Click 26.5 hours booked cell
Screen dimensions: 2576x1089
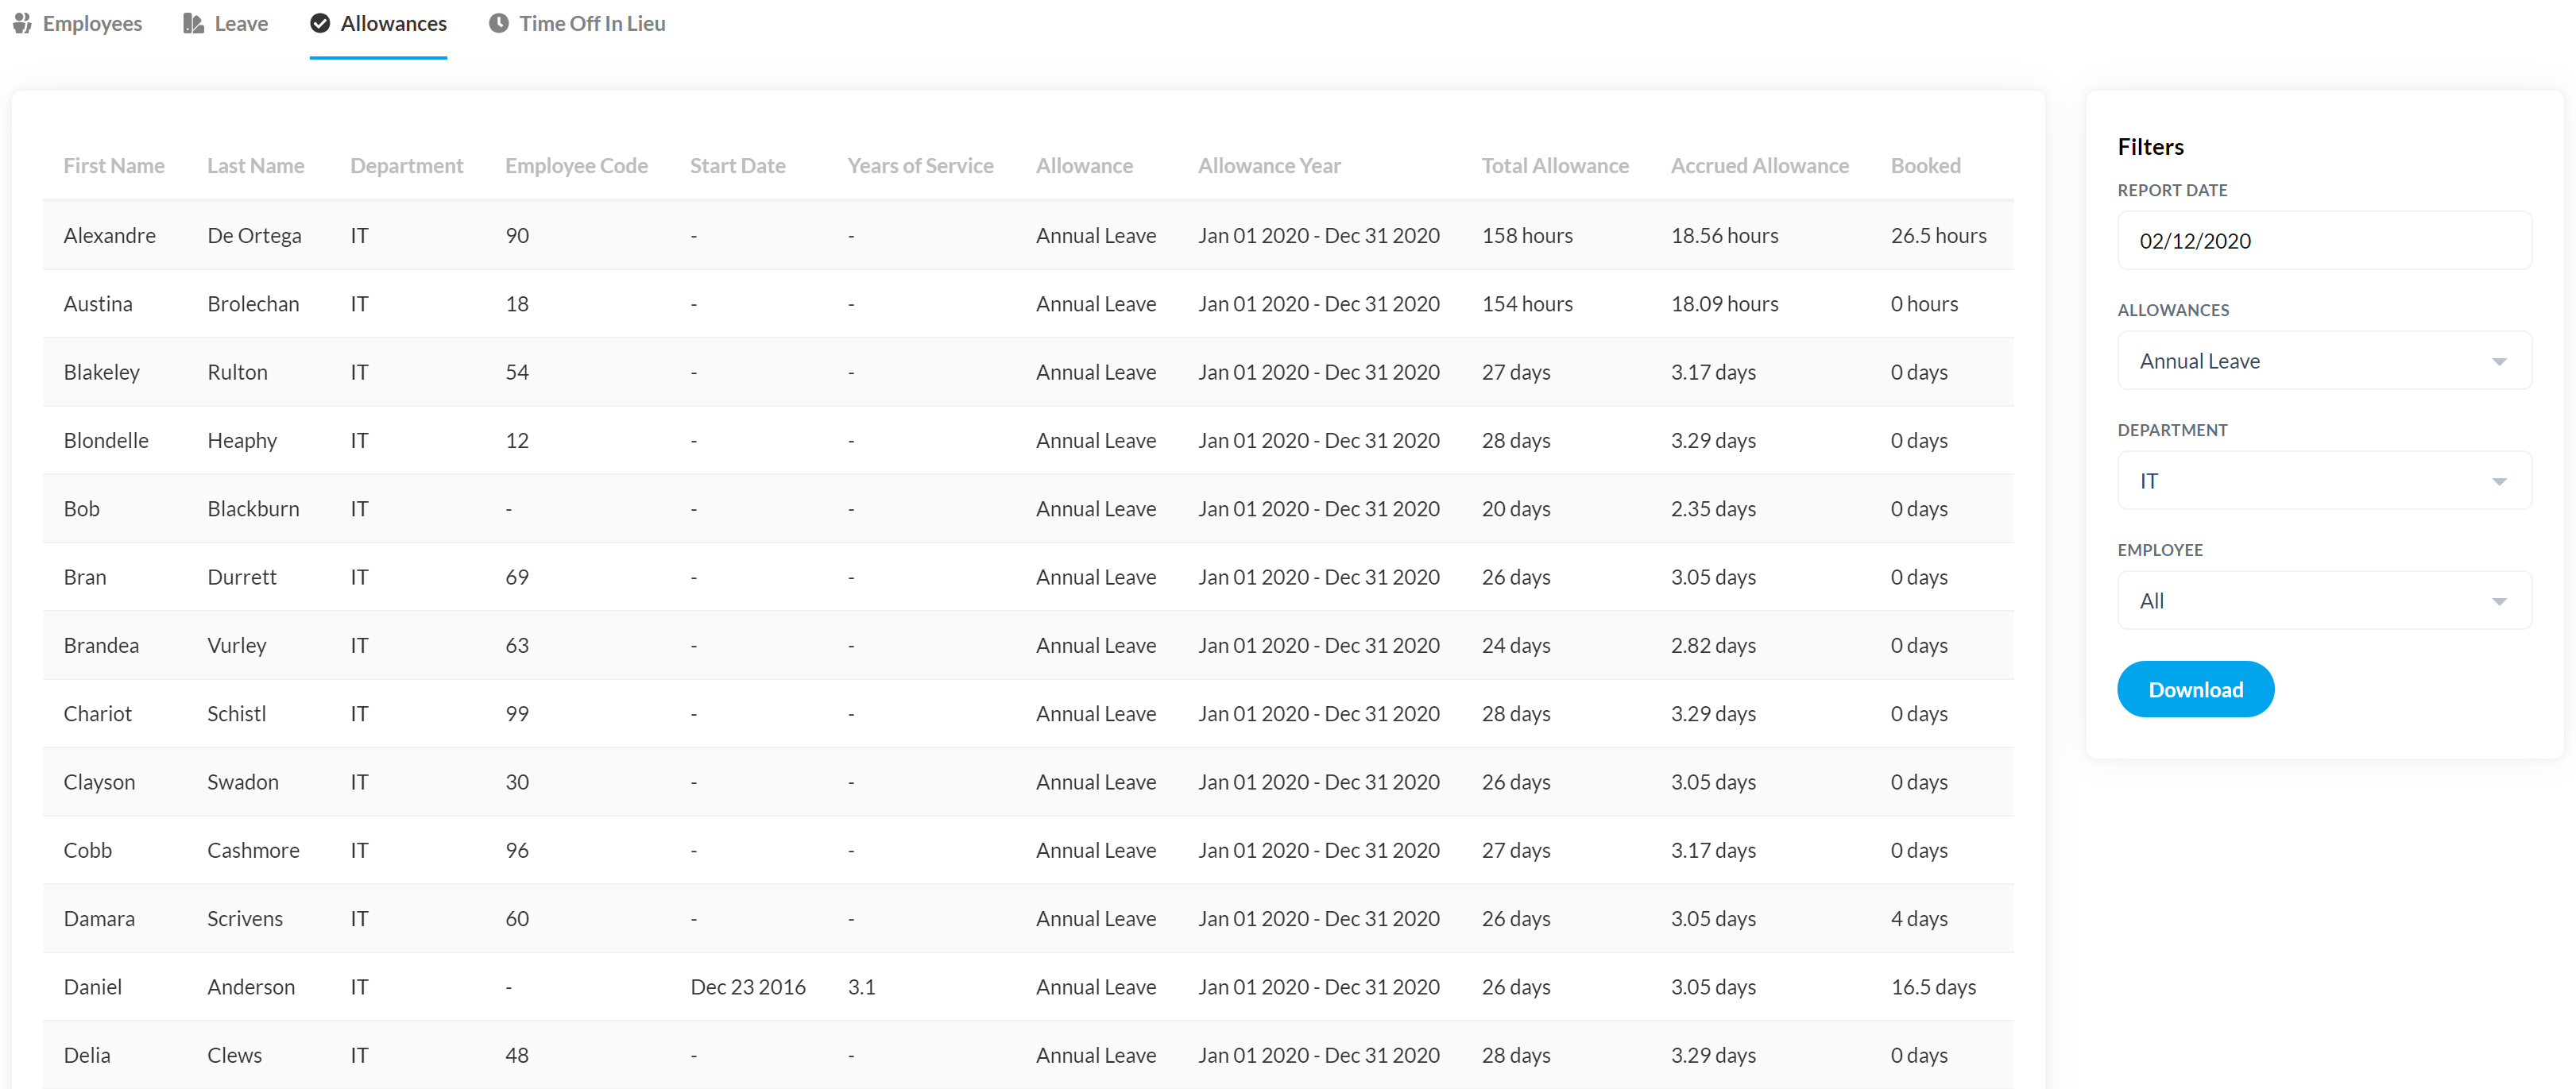coord(1939,236)
